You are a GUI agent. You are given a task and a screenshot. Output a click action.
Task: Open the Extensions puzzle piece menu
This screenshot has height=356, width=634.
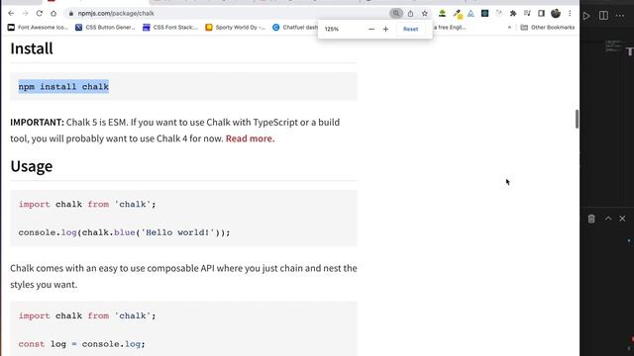(513, 13)
